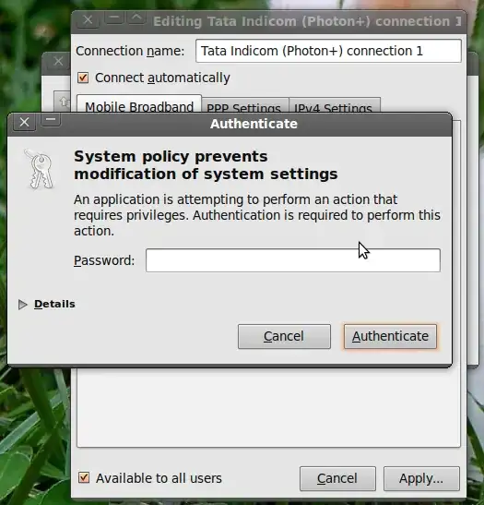484x505 pixels.
Task: Toggle the Connect automatically checkbox
Action: (x=83, y=78)
